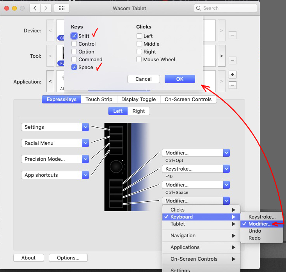Viewport: 286px width, 272px height.
Task: Open the bottom Modifier dropdown
Action: [196, 201]
